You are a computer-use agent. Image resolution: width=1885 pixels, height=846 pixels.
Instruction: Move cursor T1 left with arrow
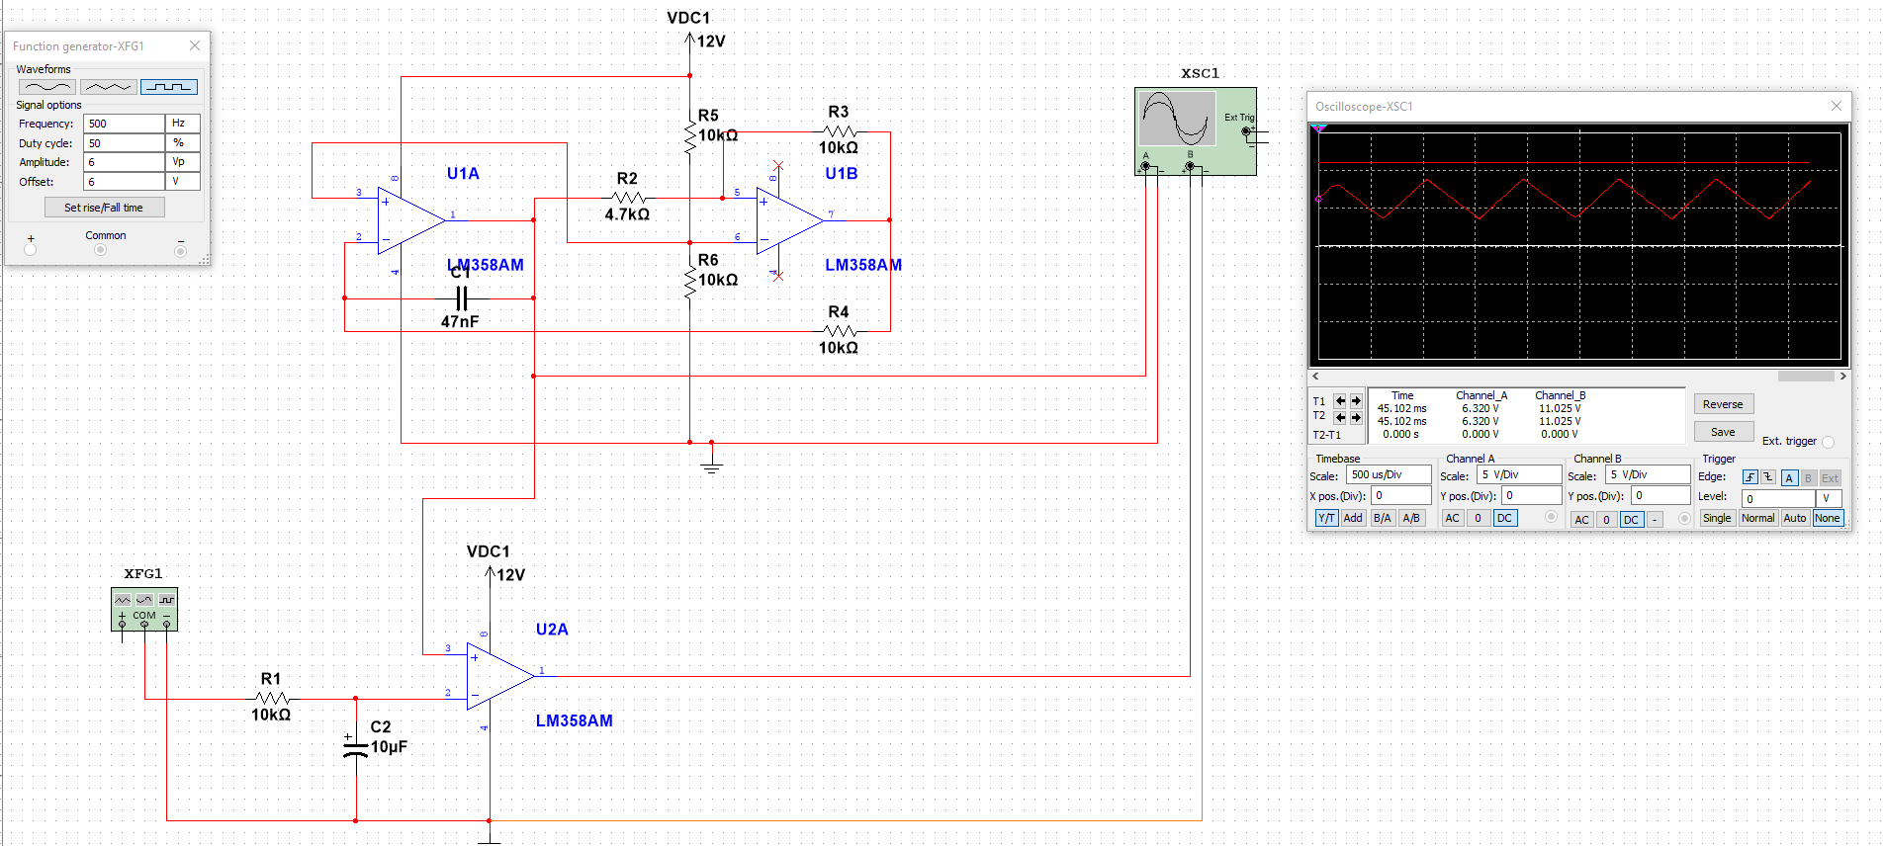(1340, 401)
